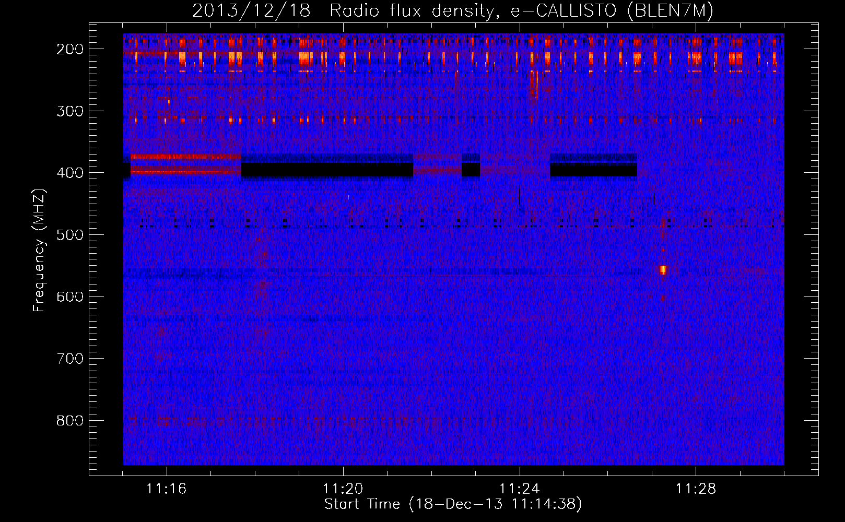Click the red emission stripe near 375 MHz

pos(185,157)
